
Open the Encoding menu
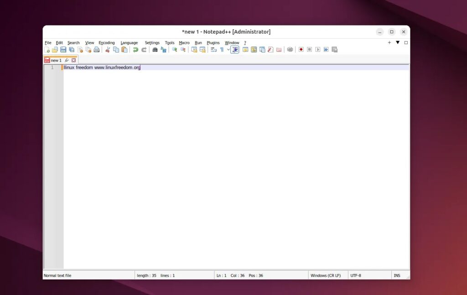click(106, 42)
